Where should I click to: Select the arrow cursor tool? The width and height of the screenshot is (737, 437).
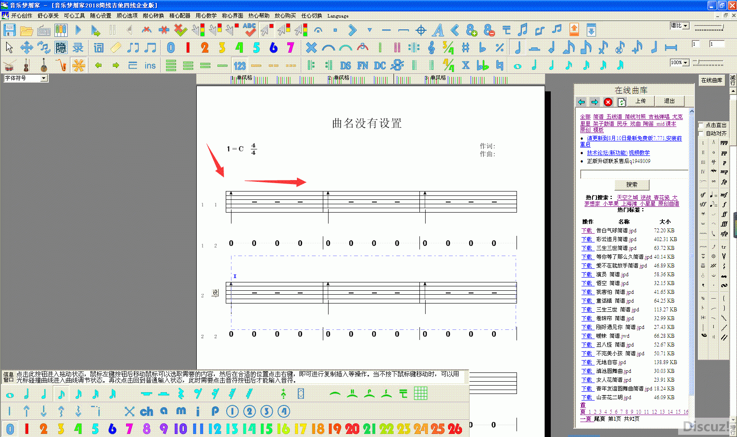tap(9, 47)
